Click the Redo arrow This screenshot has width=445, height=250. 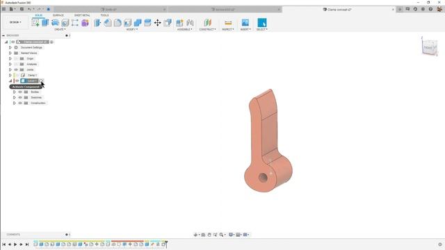click(x=39, y=9)
